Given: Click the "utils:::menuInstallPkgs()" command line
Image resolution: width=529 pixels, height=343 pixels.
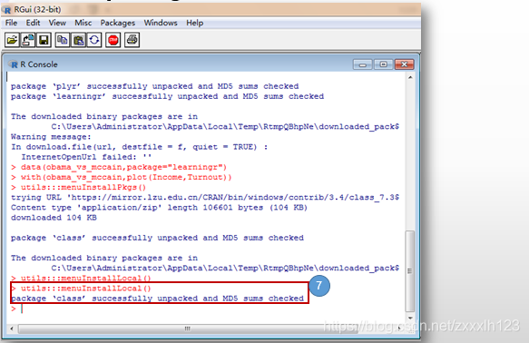Looking at the screenshot, I should click(78, 188).
